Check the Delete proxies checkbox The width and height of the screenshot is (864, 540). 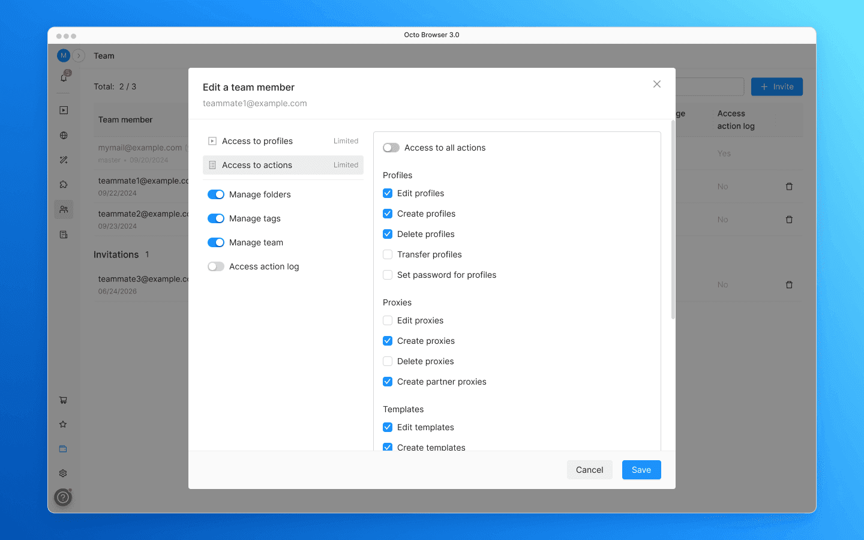click(388, 361)
